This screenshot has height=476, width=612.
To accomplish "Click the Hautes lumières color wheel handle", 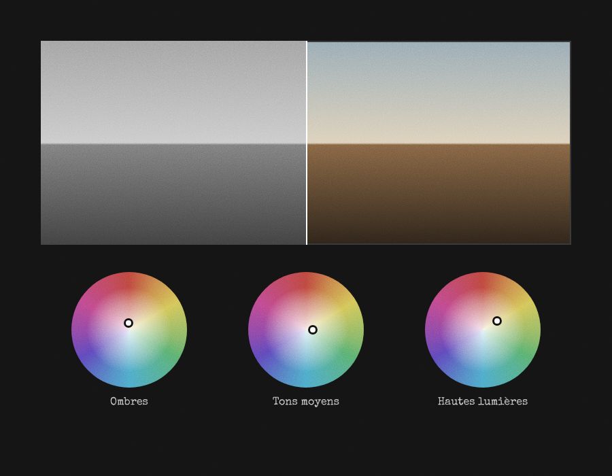I will coord(497,321).
